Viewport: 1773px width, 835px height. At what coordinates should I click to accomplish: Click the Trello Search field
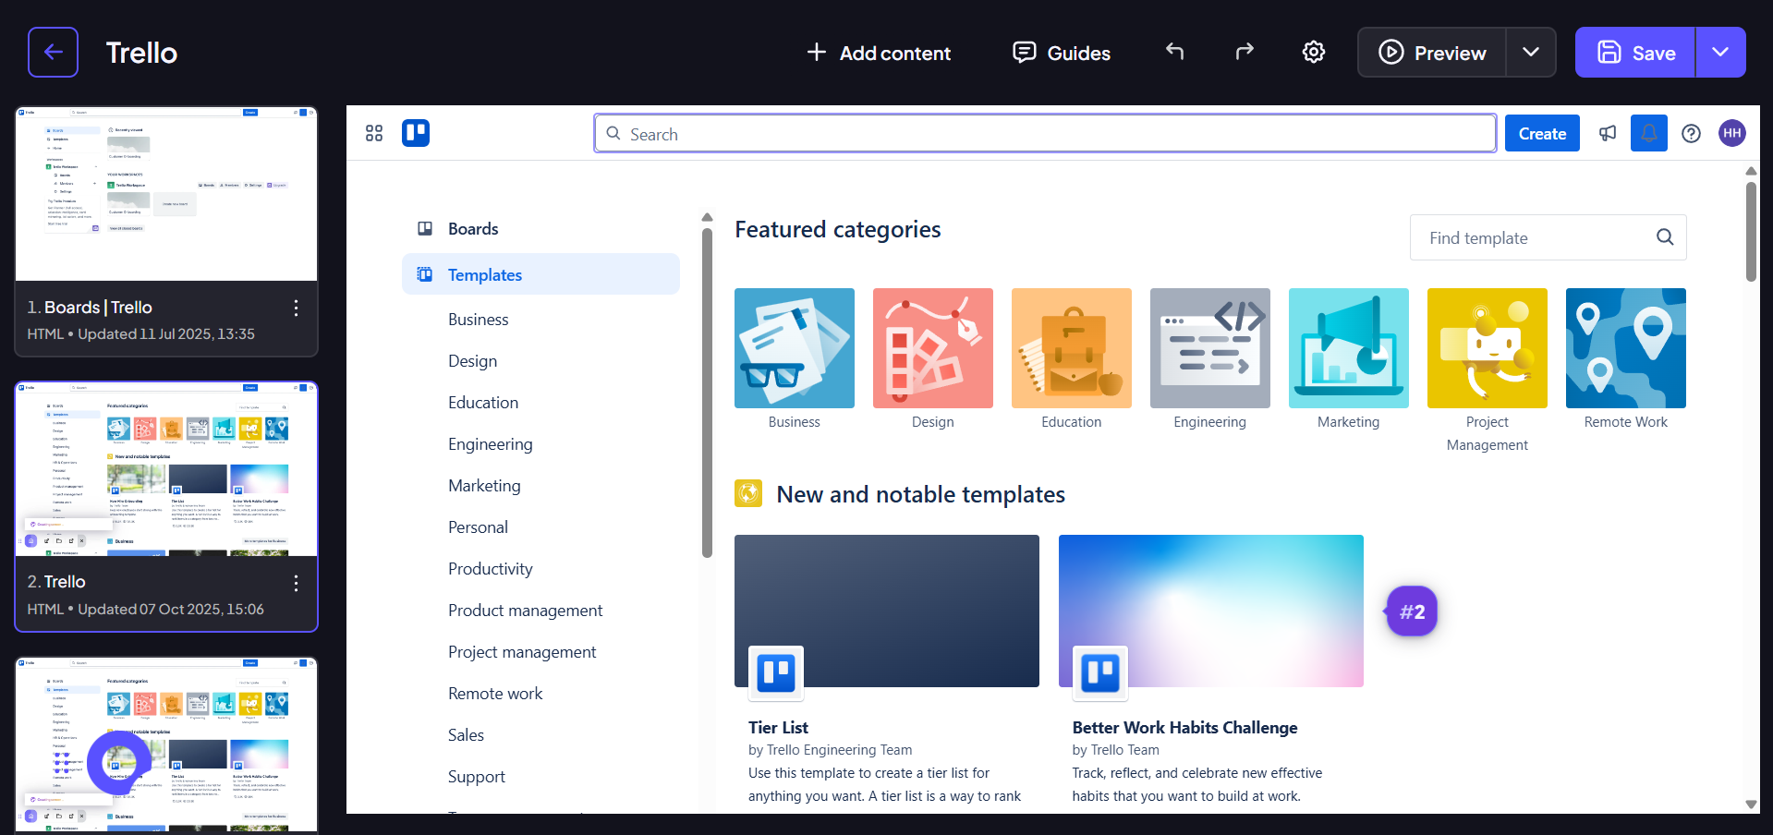pyautogui.click(x=1045, y=133)
